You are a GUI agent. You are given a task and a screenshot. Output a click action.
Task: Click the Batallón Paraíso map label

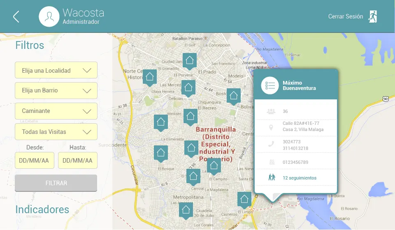187,39
